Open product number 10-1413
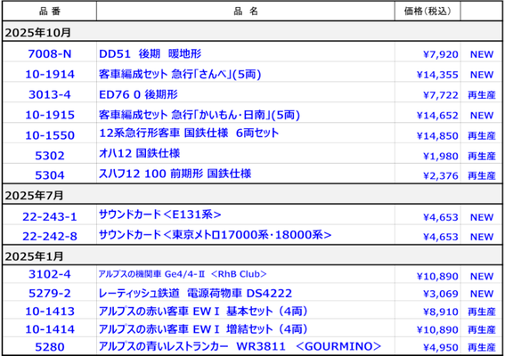 click(x=50, y=311)
